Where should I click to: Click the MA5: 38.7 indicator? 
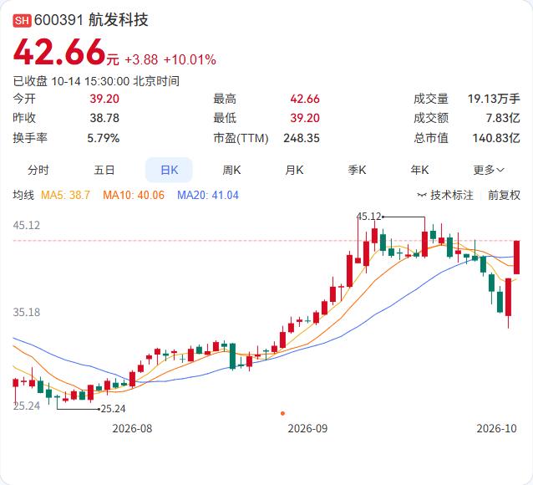point(65,195)
